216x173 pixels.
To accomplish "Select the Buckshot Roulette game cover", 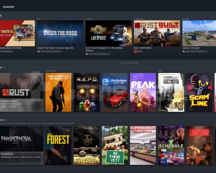I will [86, 145].
